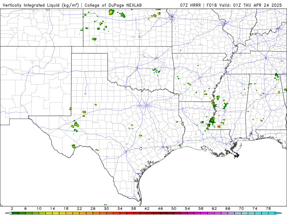Click the legend value label "70"
The width and height of the screenshot is (287, 215).
(x=241, y=209)
